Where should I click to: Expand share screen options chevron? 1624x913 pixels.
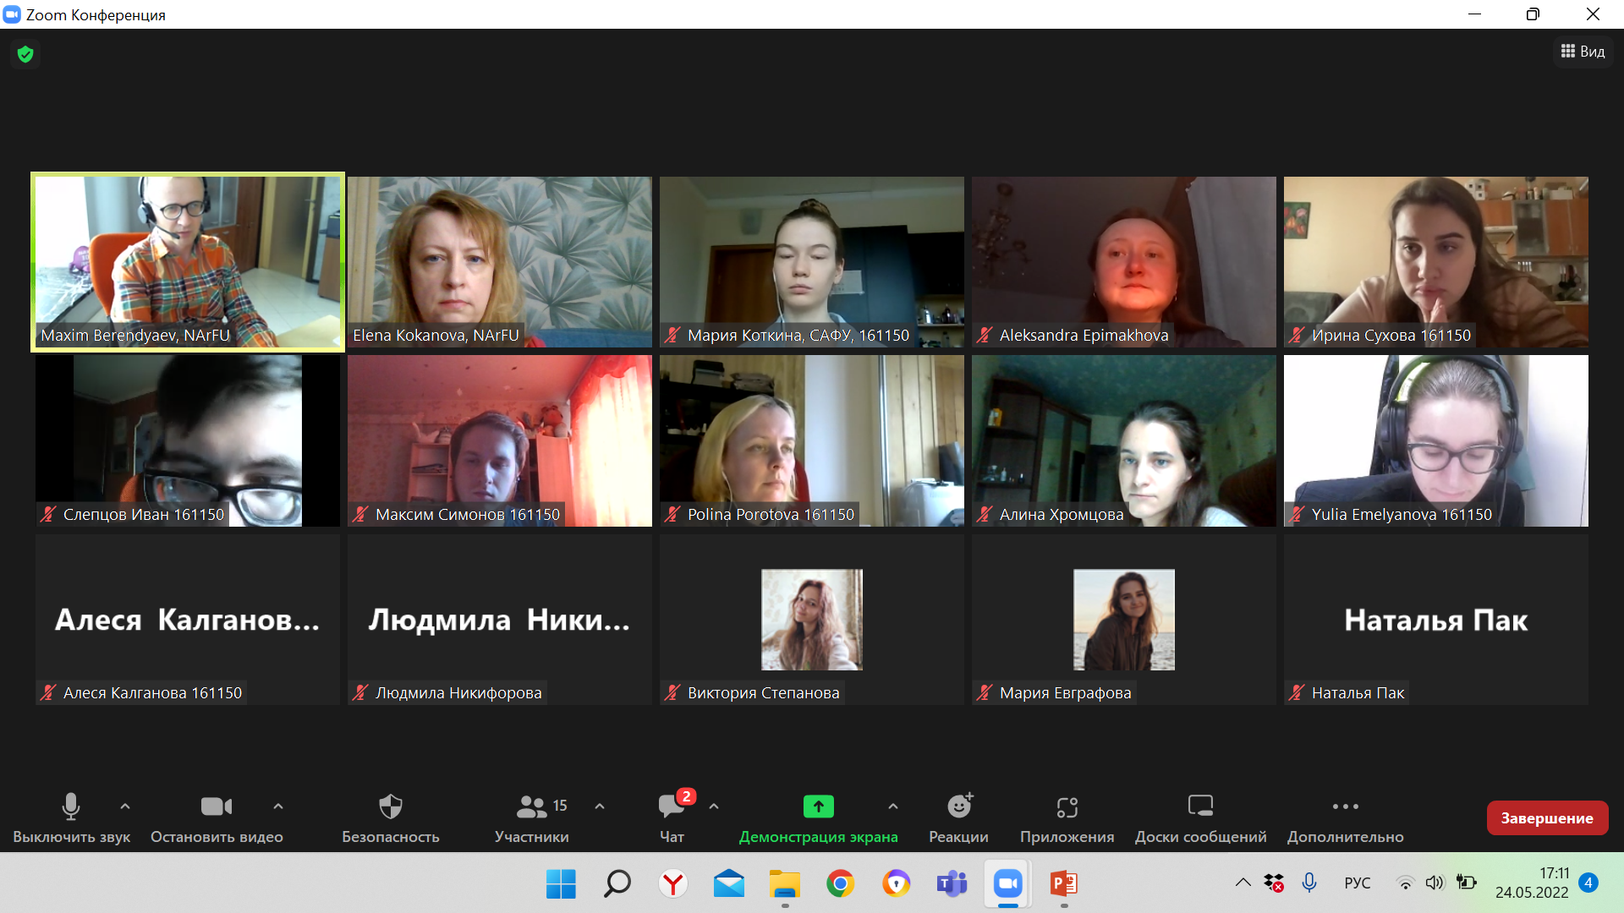pos(893,806)
